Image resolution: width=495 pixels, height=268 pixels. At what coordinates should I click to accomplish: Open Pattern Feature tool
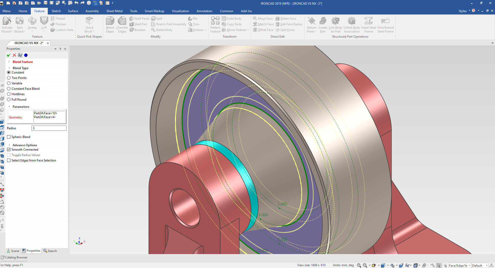click(x=215, y=25)
